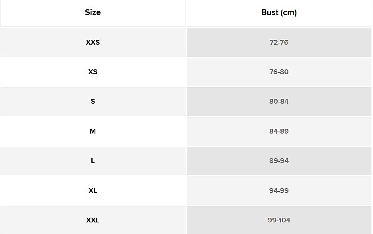Select the 84-89 bust cell
The height and width of the screenshot is (234, 373).
click(x=279, y=131)
